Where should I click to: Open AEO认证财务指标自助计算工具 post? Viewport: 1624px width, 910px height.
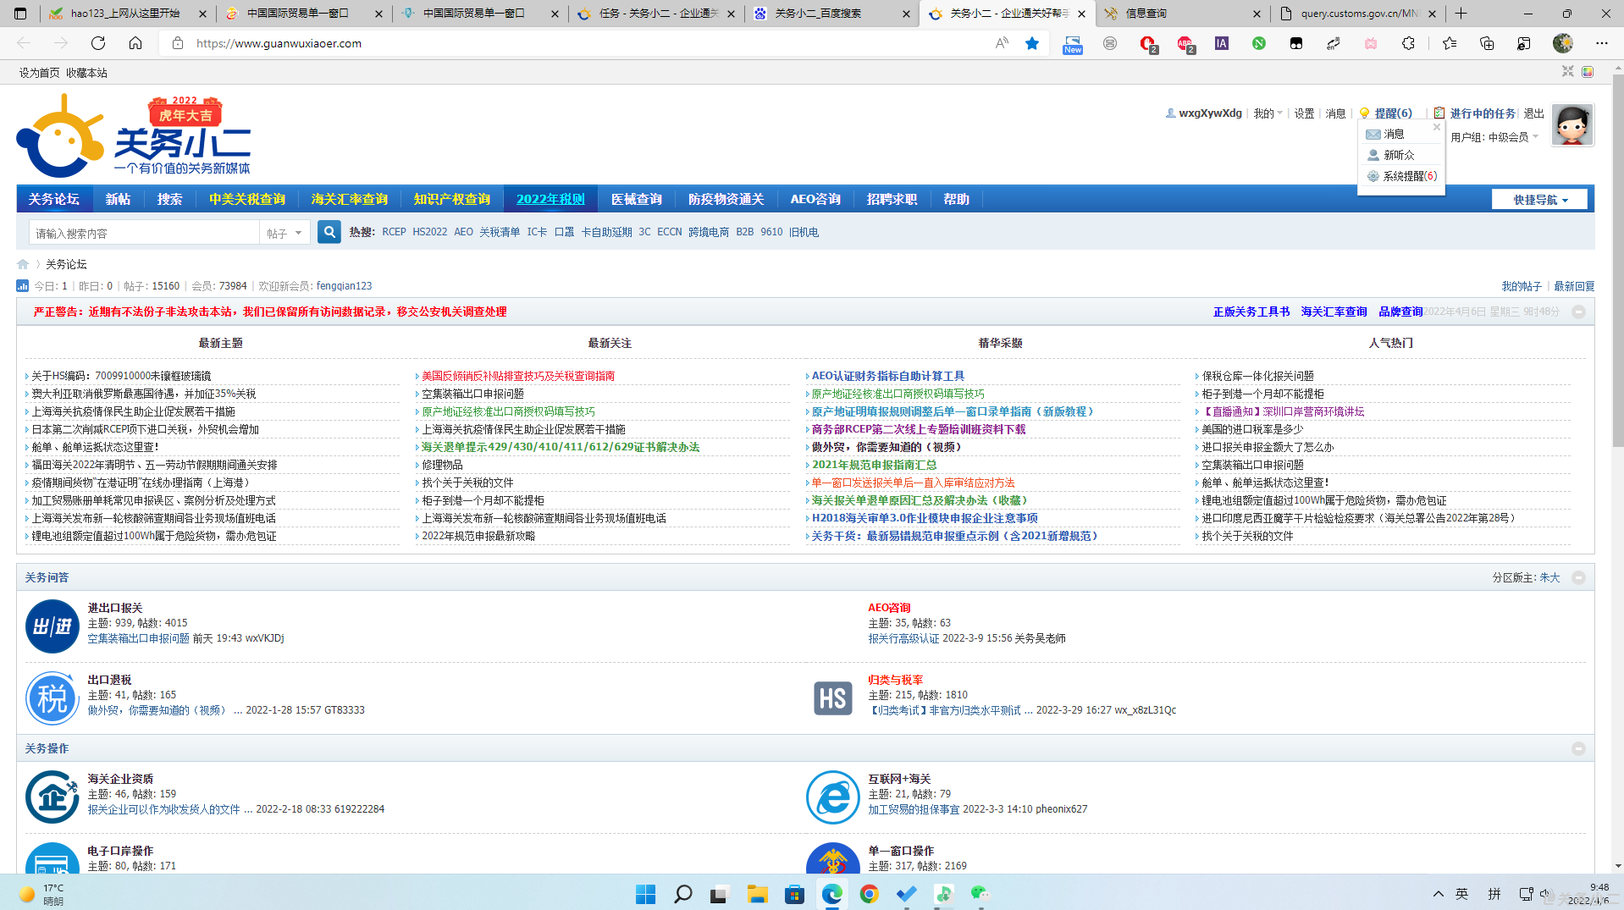pyautogui.click(x=887, y=376)
